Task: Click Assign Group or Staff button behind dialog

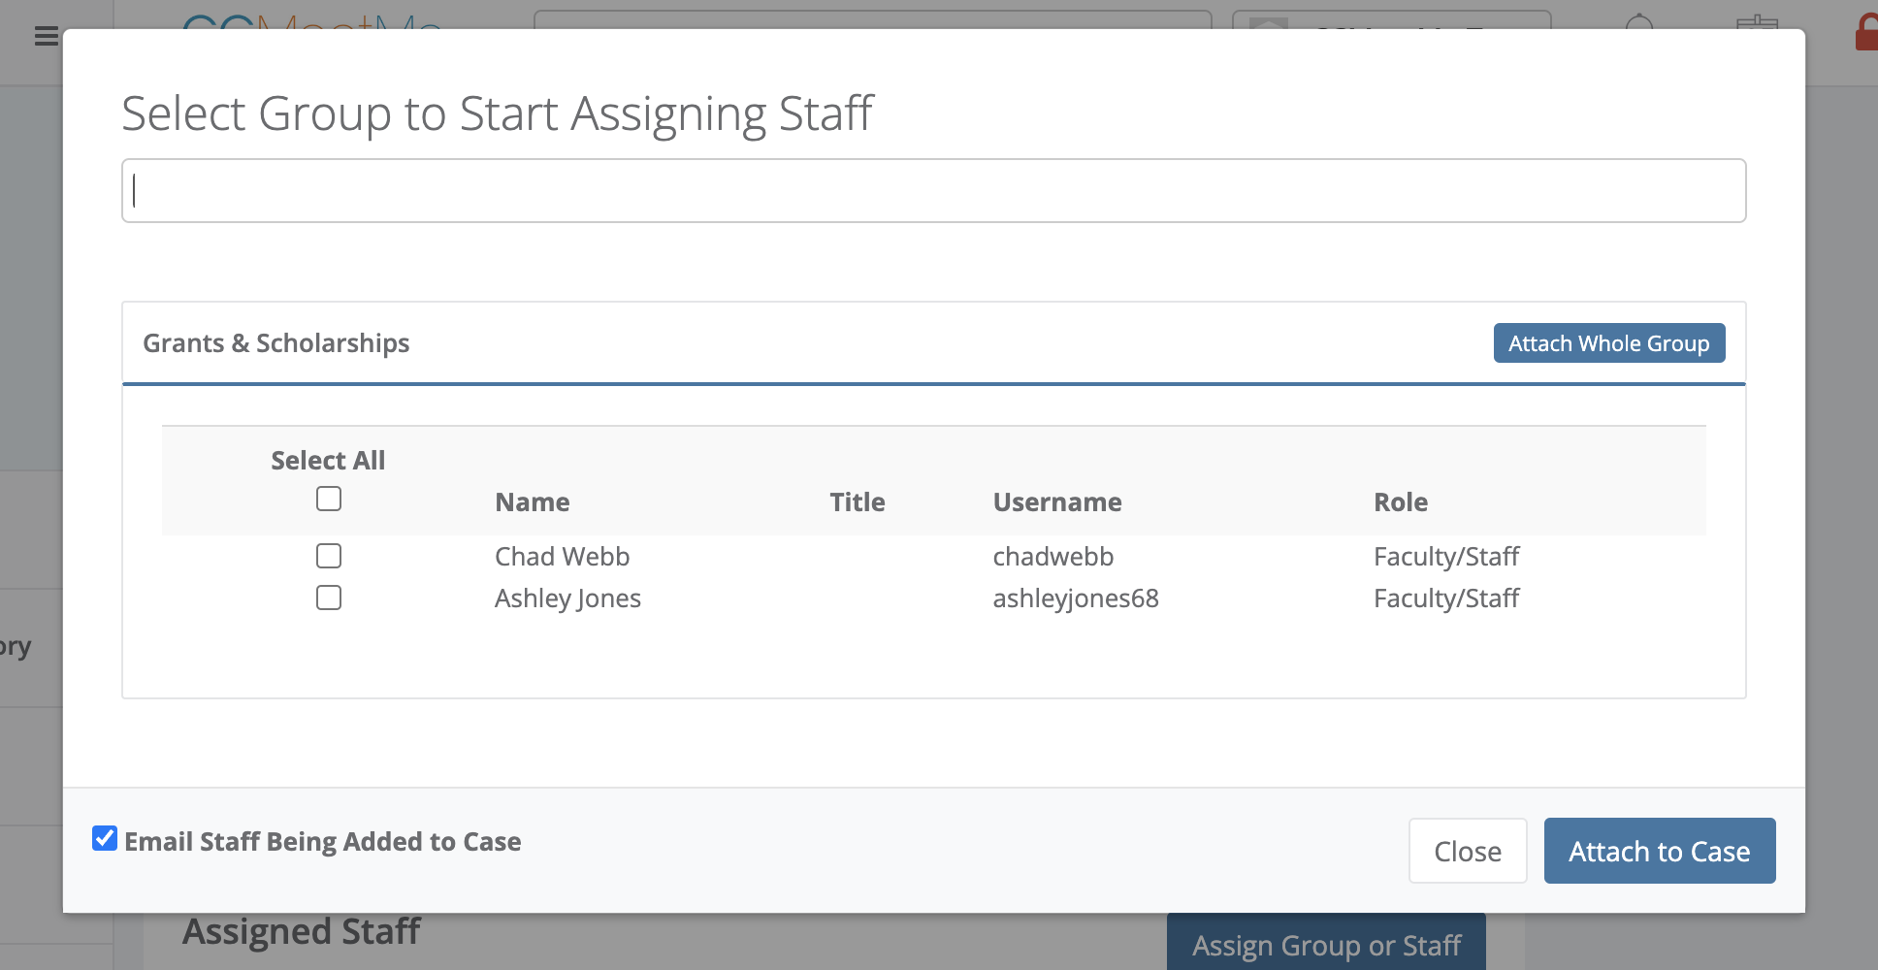Action: [x=1326, y=944]
